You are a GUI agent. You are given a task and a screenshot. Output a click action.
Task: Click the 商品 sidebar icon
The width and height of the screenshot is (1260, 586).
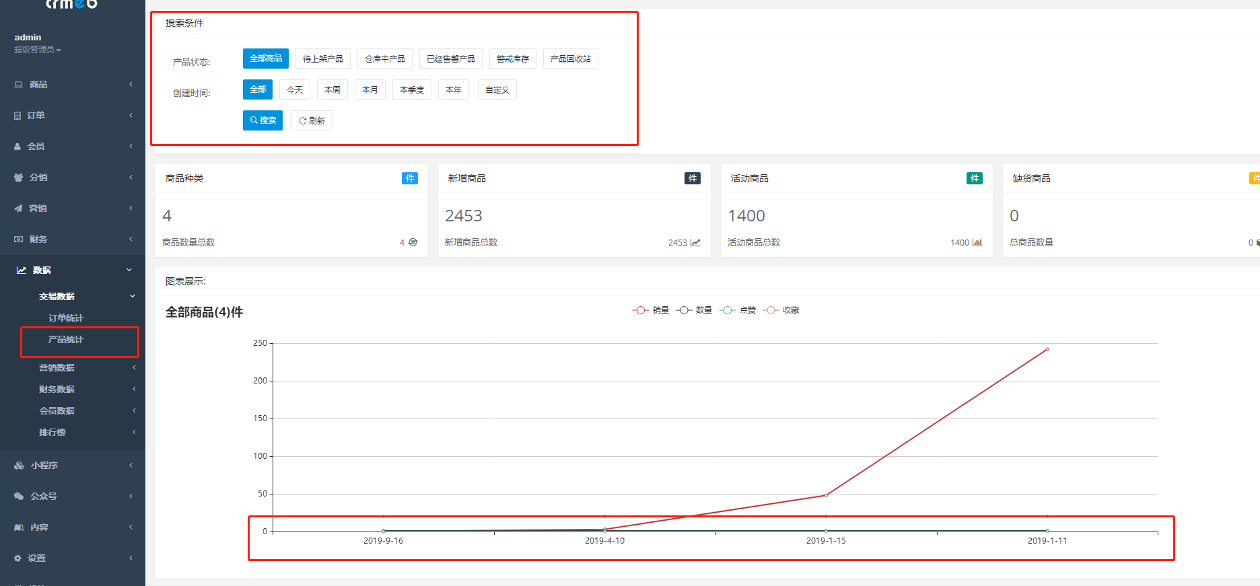coord(18,84)
